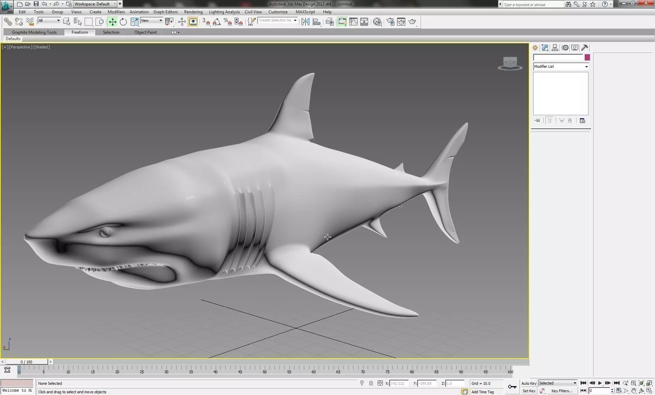Open Select by Name dialog icon
Viewport: 655px width, 395px height.
(77, 22)
